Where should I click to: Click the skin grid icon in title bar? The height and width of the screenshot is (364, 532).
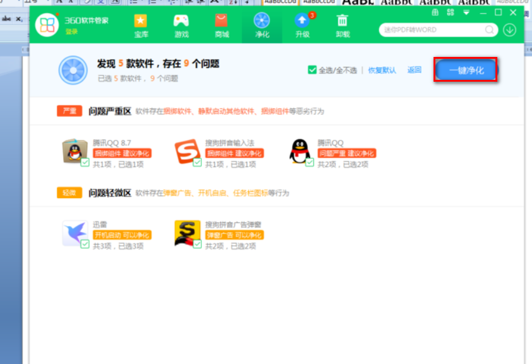[x=435, y=12]
